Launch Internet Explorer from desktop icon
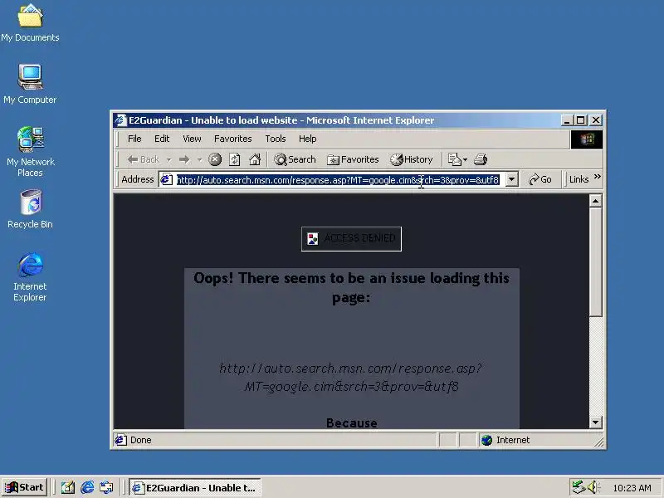The image size is (664, 498). click(30, 277)
